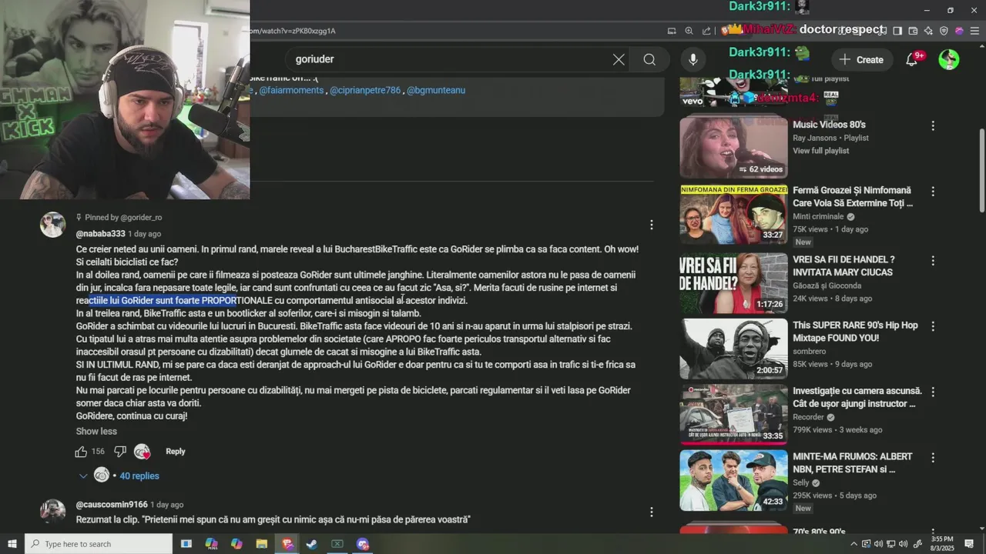Toggle the Brave sidebar panel icon

coord(897,31)
